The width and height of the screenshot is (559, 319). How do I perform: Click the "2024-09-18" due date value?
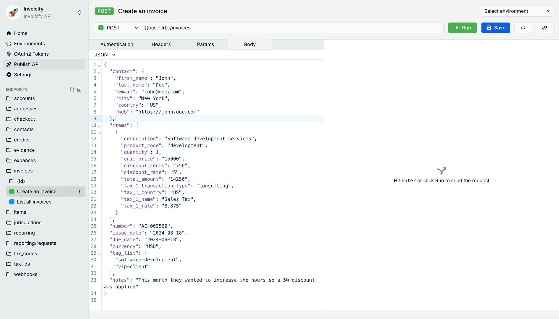(x=161, y=239)
